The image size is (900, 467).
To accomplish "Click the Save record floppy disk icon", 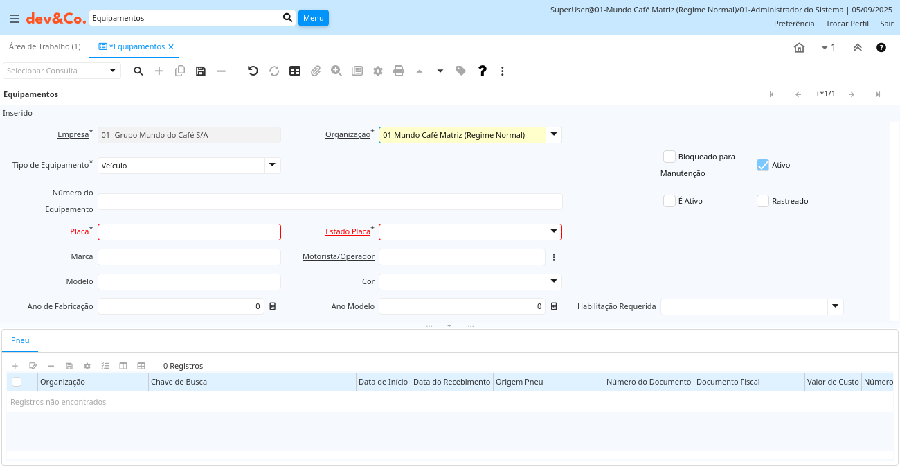I will [201, 71].
